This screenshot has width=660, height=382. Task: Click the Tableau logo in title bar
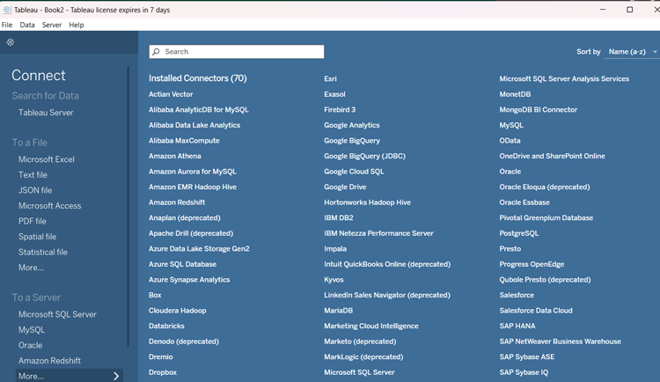tap(7, 10)
